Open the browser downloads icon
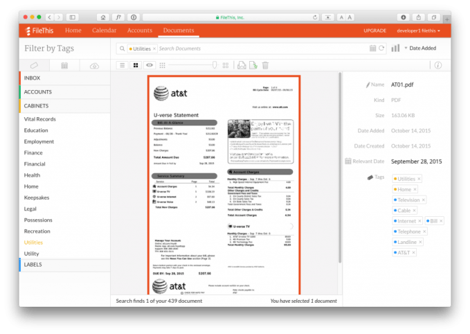 (404, 17)
